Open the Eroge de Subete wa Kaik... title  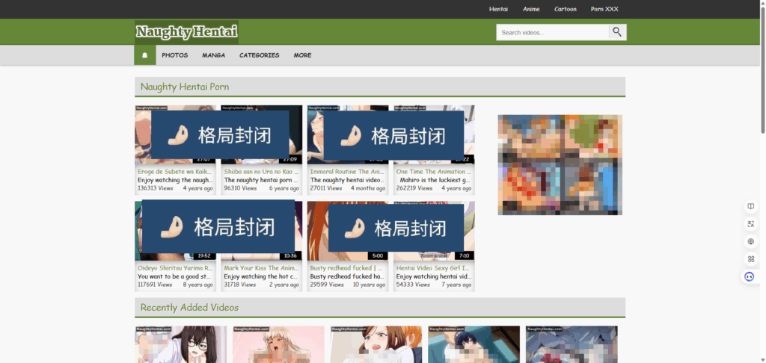click(175, 172)
